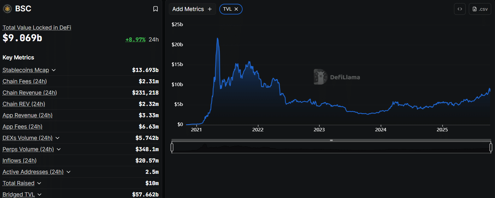Click the plus icon on Add Metrics
Viewport: 495px width, 198px height.
click(210, 9)
